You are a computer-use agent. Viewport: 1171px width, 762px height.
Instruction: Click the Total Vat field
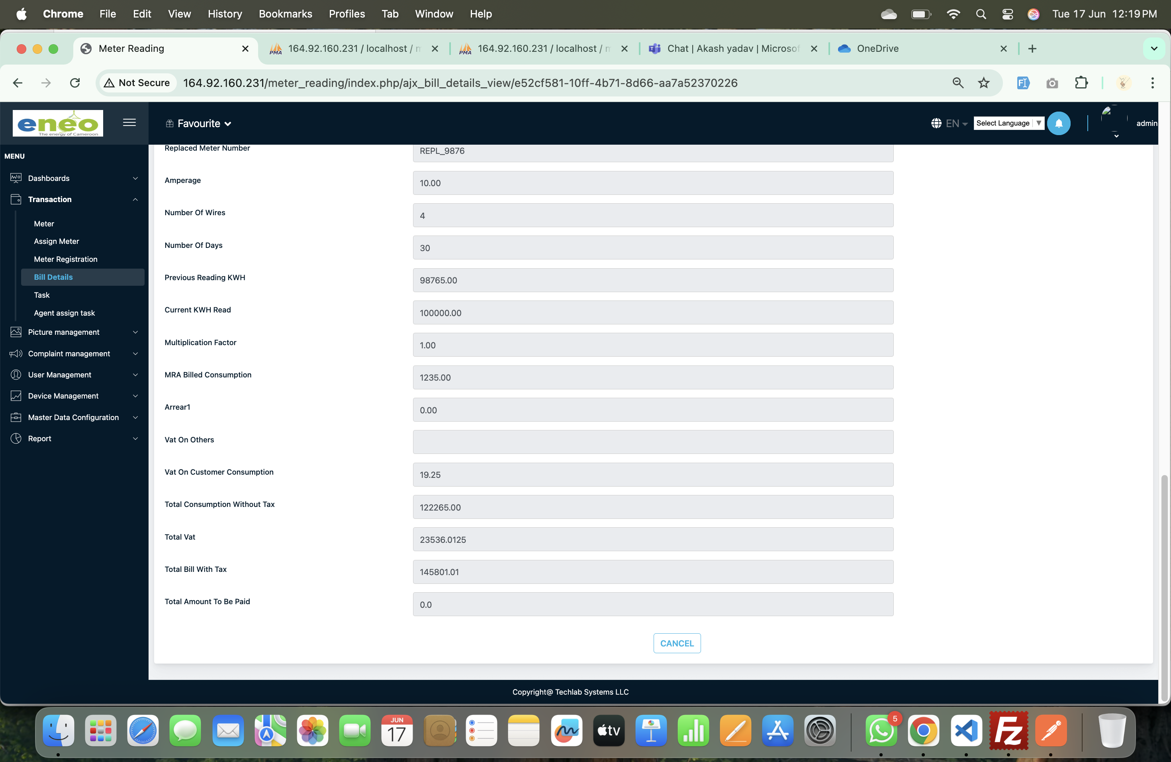pos(653,540)
